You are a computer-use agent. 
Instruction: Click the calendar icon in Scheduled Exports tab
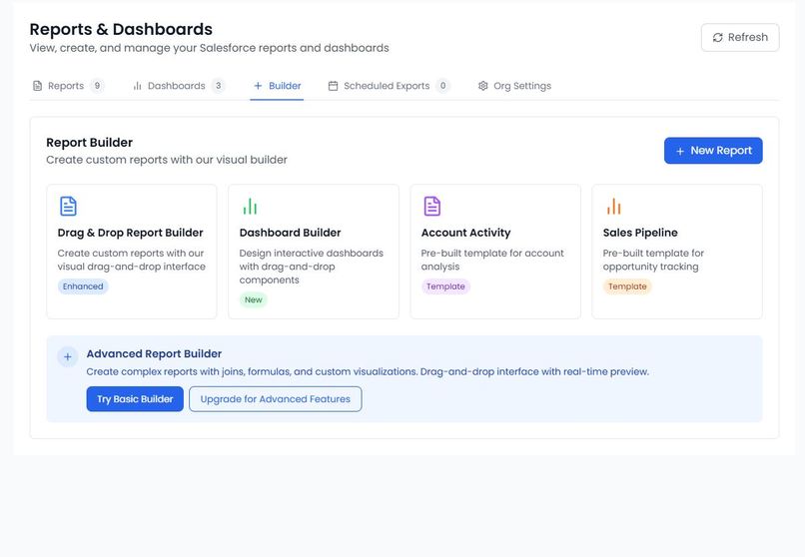334,86
